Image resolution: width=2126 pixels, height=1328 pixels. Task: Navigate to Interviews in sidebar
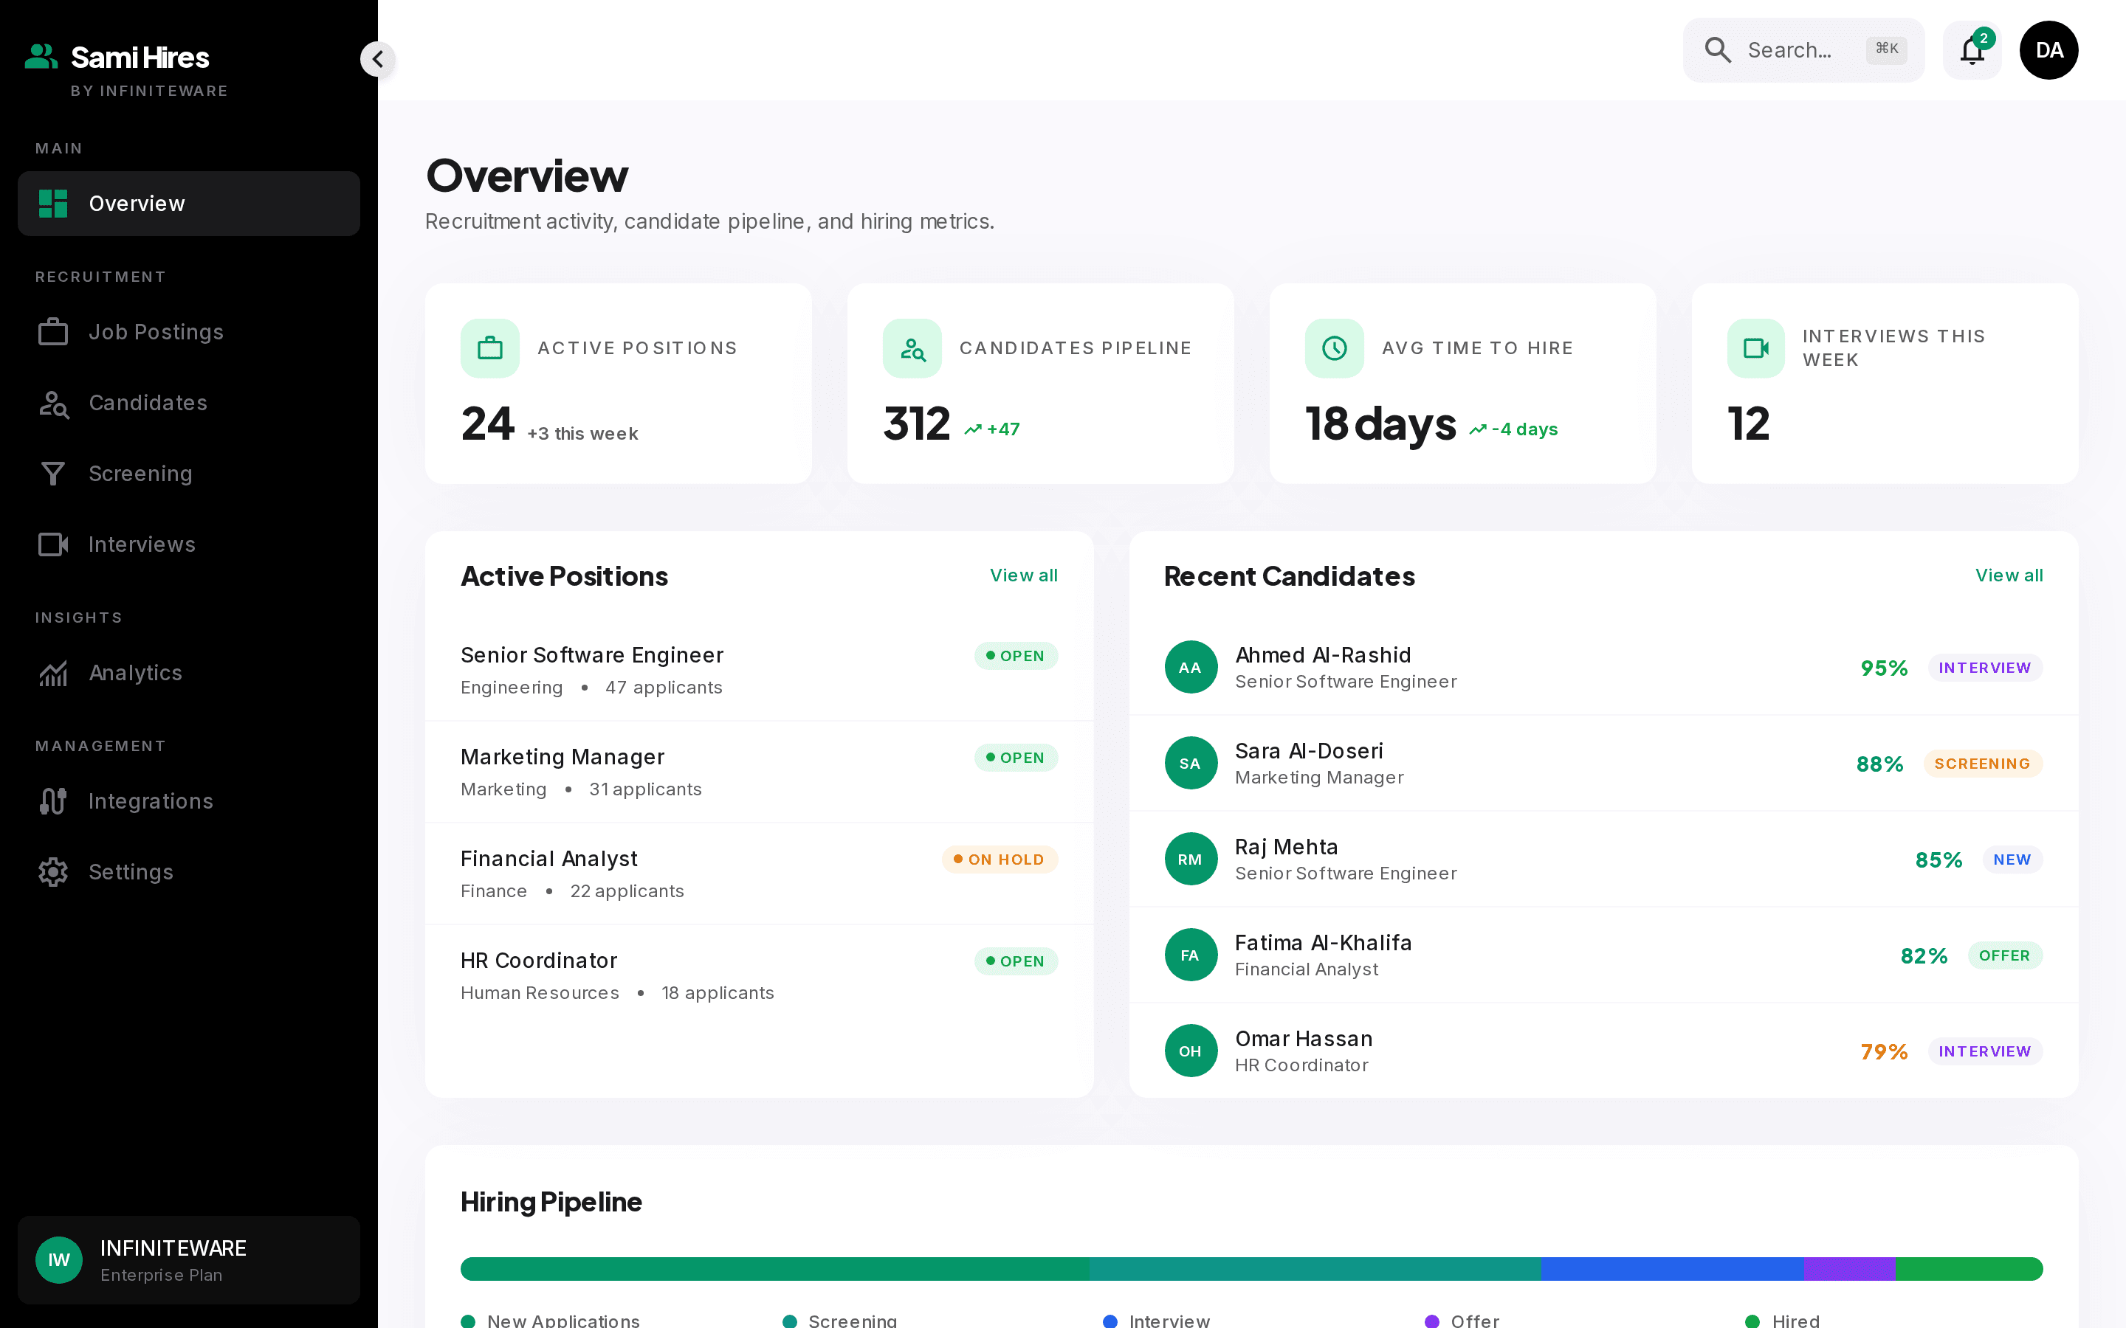pos(189,544)
